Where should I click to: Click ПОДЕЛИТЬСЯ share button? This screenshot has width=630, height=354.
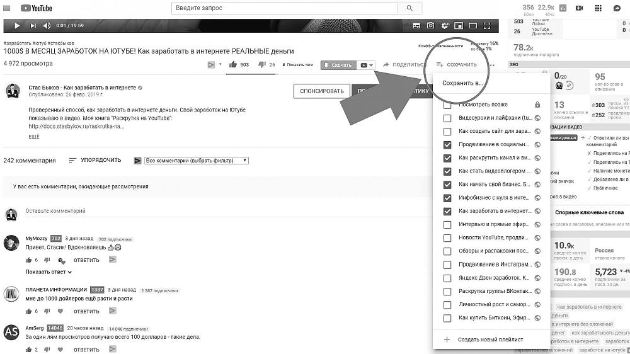click(x=403, y=65)
